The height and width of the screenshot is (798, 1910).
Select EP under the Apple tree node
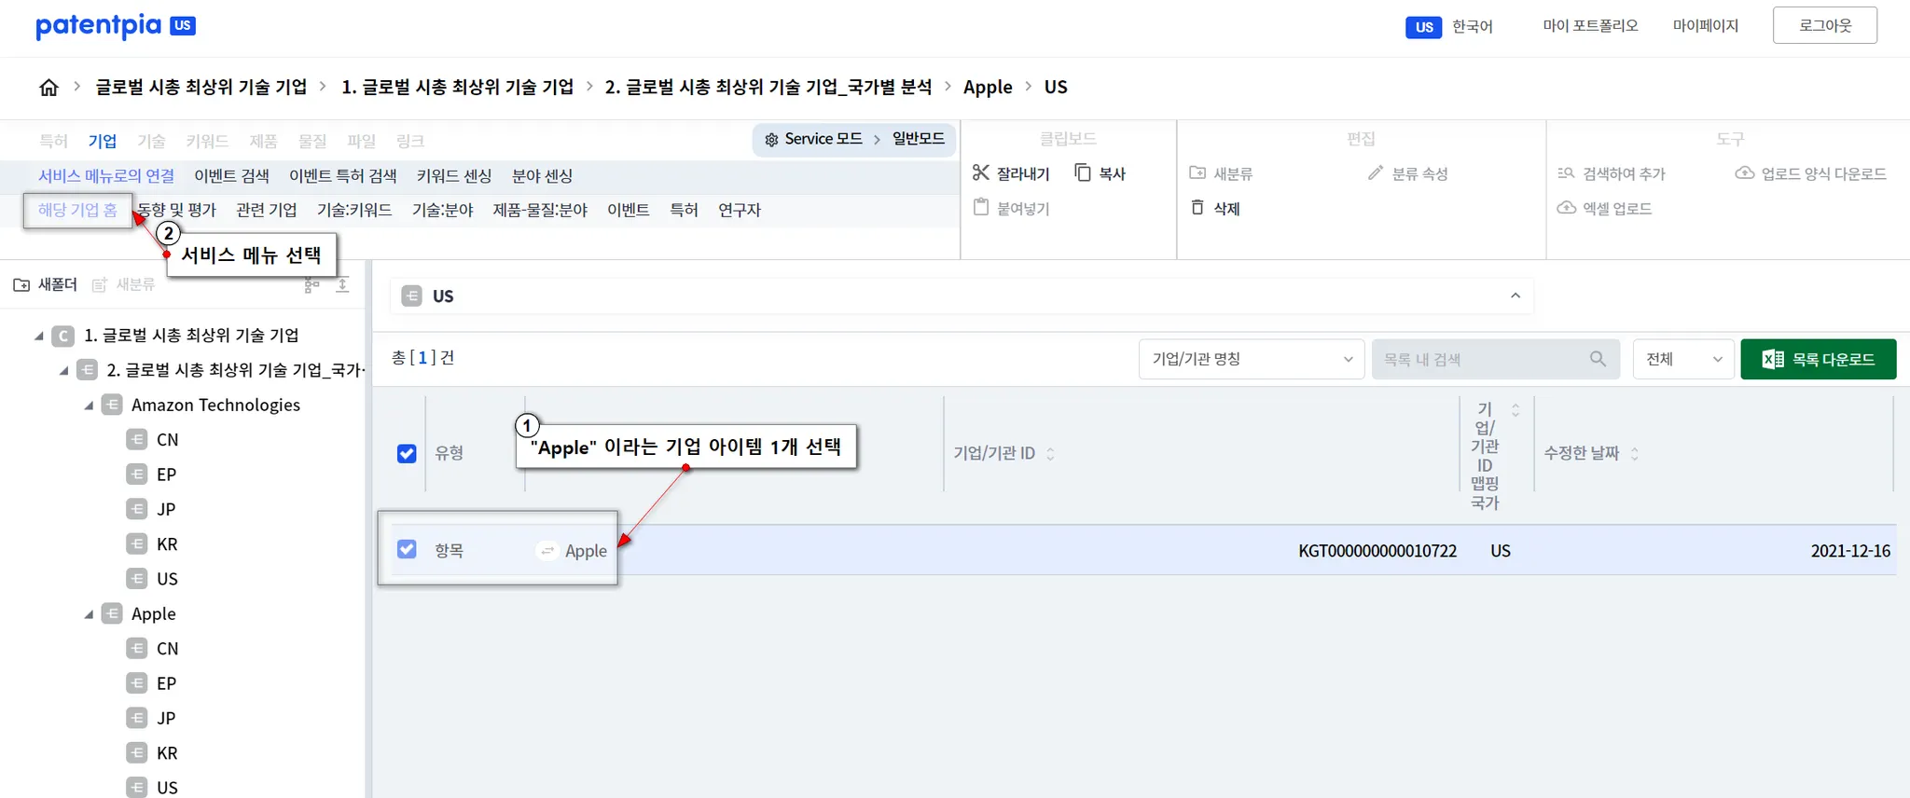point(166,683)
